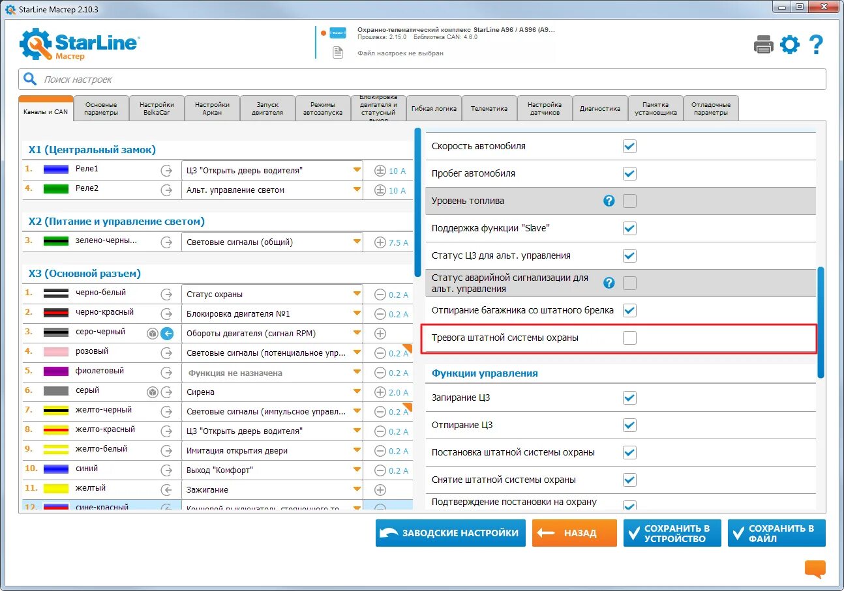Viewport: 844px width, 591px height.
Task: Click help icon for Статус аварийной сигнализации
Action: coord(609,283)
